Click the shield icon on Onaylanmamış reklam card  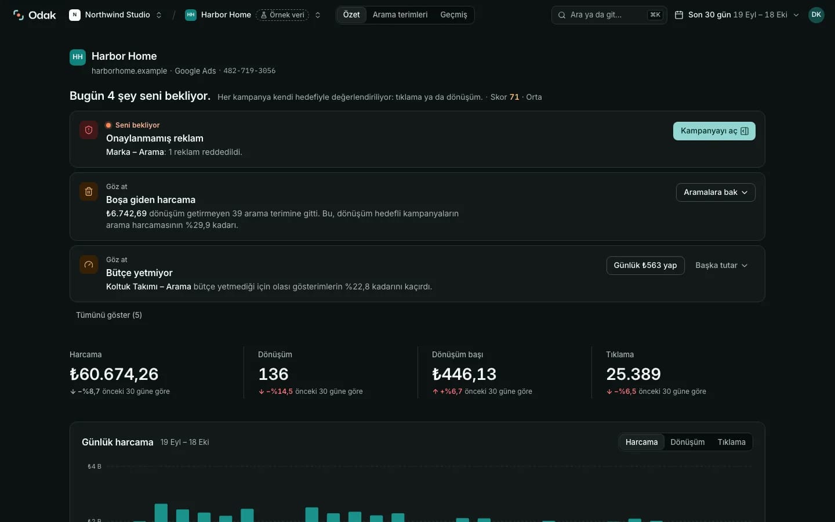(89, 130)
